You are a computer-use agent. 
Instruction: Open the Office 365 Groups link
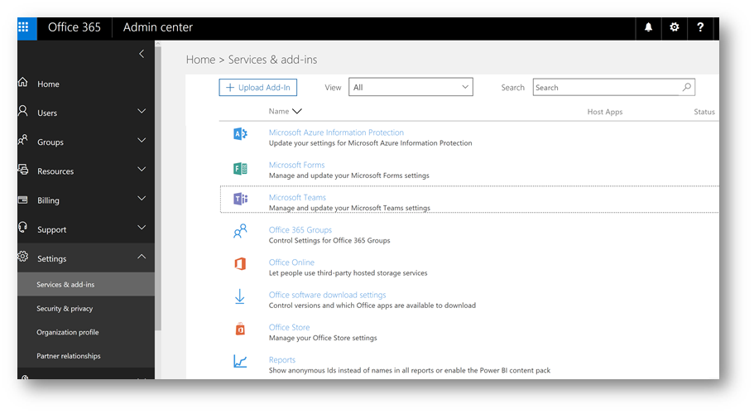pyautogui.click(x=300, y=230)
